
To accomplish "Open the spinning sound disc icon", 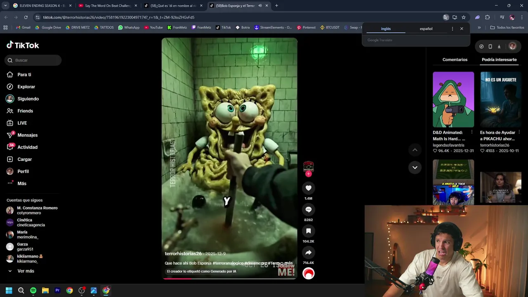I will (309, 273).
